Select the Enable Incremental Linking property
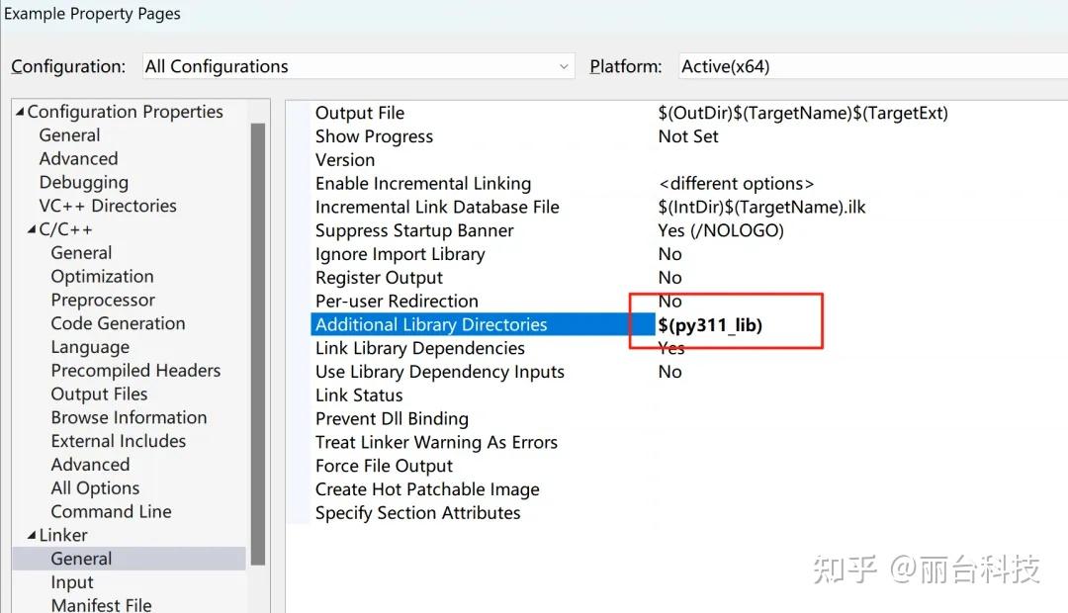The image size is (1068, 613). [x=423, y=183]
